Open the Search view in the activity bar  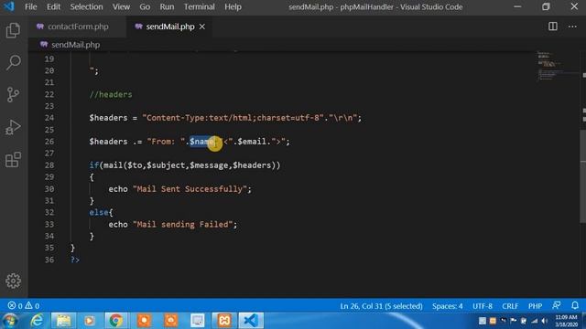point(13,62)
